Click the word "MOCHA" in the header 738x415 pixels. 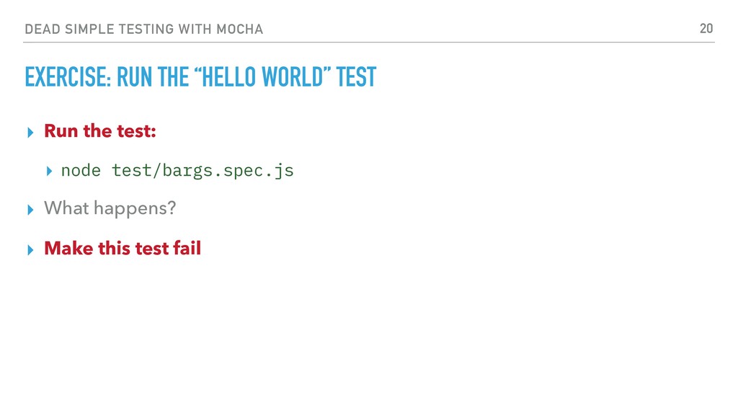click(x=239, y=29)
